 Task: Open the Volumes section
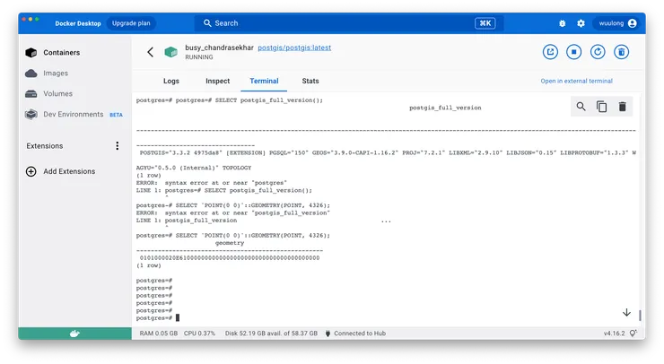(57, 93)
